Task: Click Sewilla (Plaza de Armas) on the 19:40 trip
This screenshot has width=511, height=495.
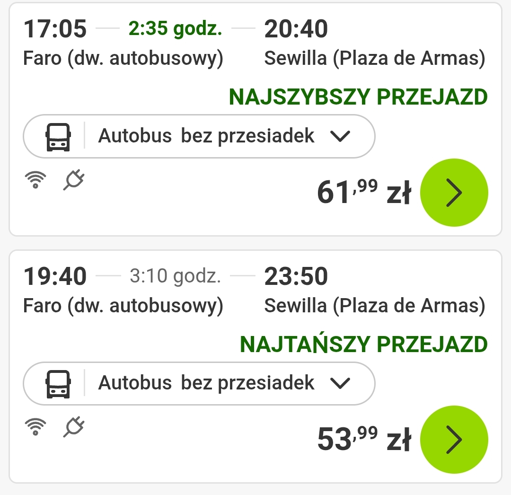Action: point(375,306)
